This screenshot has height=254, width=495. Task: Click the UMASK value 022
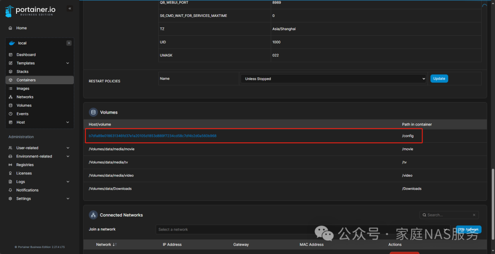point(276,55)
